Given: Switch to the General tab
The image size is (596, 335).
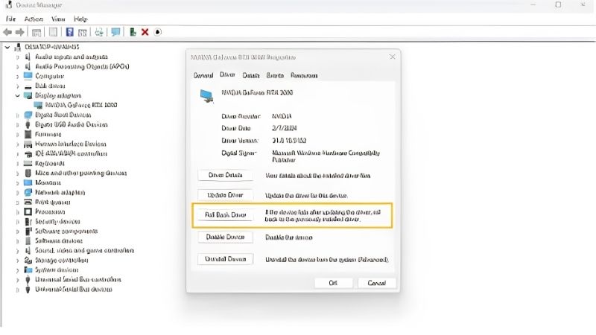Looking at the screenshot, I should click(x=203, y=75).
